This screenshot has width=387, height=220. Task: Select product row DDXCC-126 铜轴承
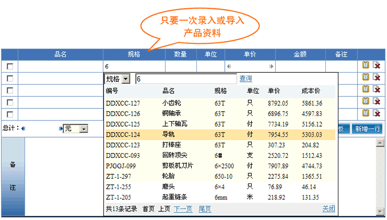tap(220, 114)
